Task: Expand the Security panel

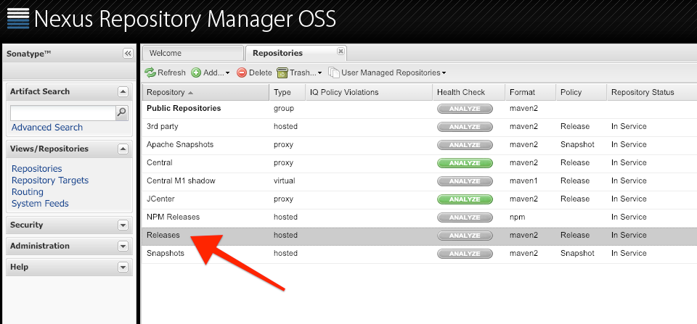Action: (x=123, y=225)
